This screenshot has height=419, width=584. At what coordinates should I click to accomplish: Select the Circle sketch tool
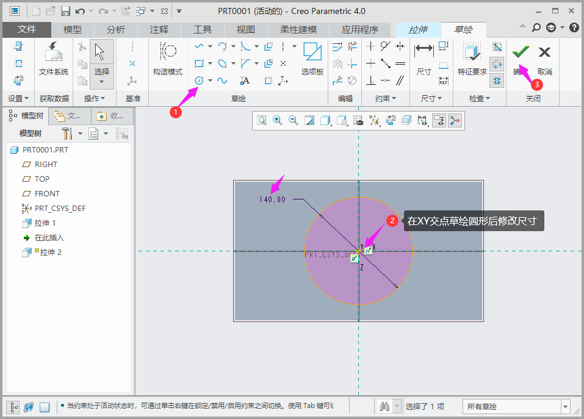pyautogui.click(x=199, y=81)
